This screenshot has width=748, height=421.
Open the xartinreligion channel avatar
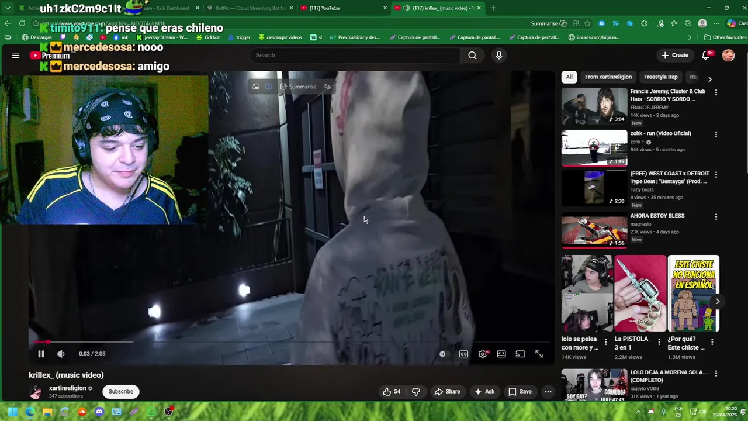[36, 392]
